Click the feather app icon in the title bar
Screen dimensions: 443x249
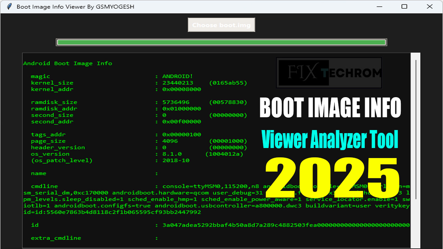(9, 7)
